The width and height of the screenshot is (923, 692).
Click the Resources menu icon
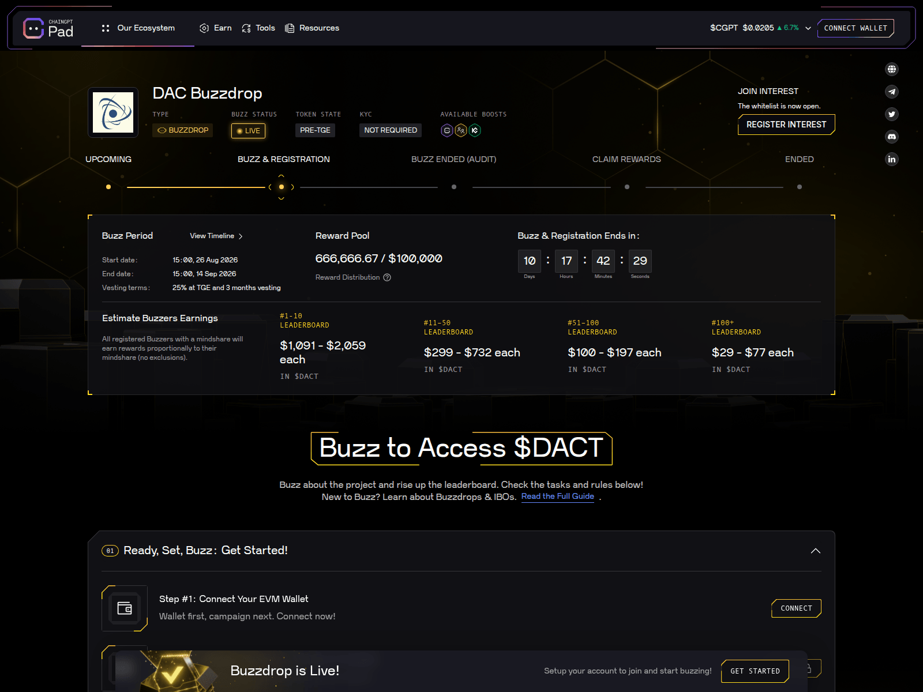290,28
